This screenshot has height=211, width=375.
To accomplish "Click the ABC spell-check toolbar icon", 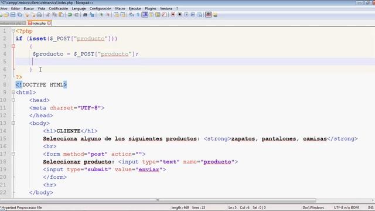I will click(x=209, y=15).
